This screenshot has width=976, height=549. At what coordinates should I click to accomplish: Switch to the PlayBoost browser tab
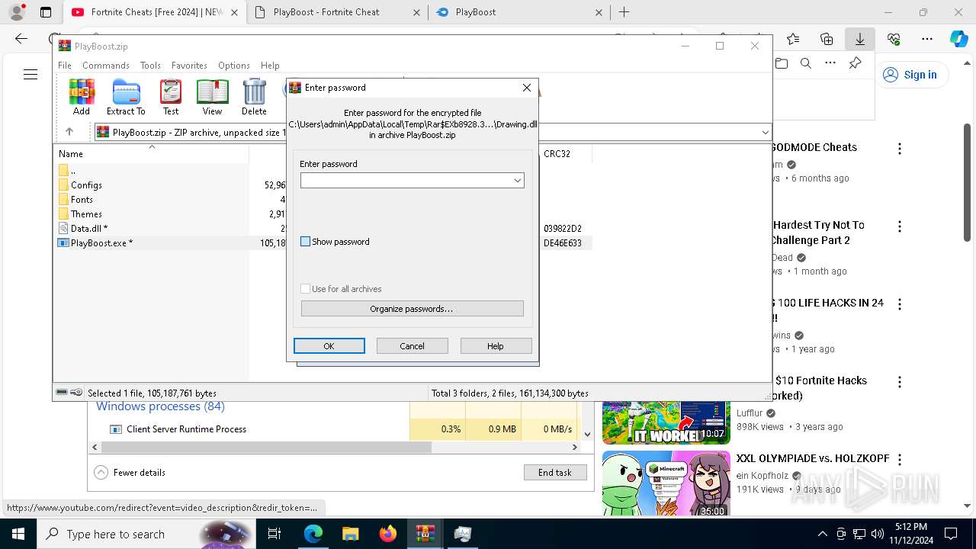[x=518, y=12]
